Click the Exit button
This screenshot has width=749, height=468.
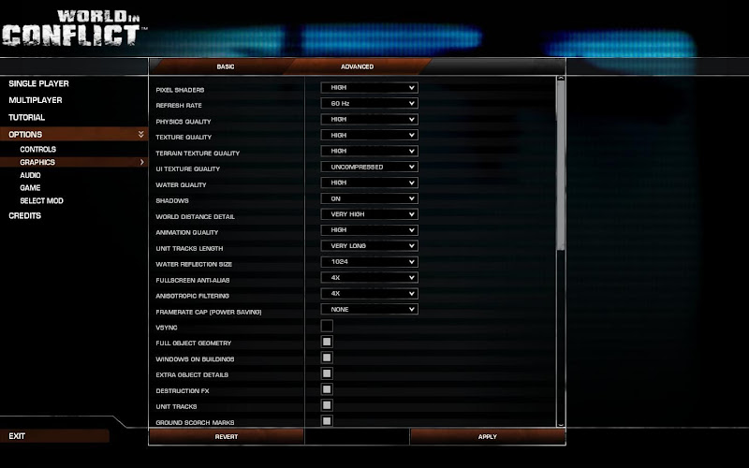click(54, 436)
